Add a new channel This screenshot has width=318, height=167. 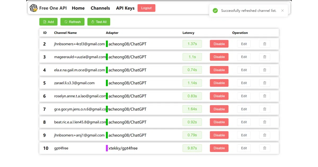click(48, 22)
